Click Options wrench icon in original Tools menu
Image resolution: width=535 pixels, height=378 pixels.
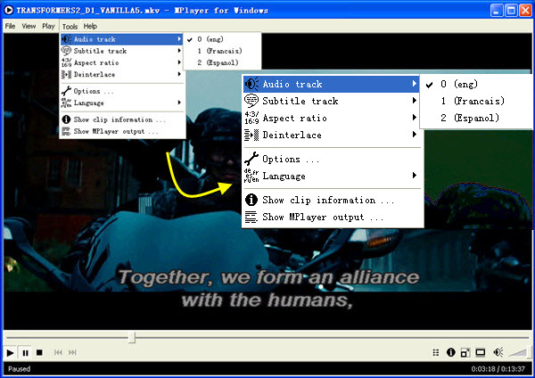[x=66, y=91]
